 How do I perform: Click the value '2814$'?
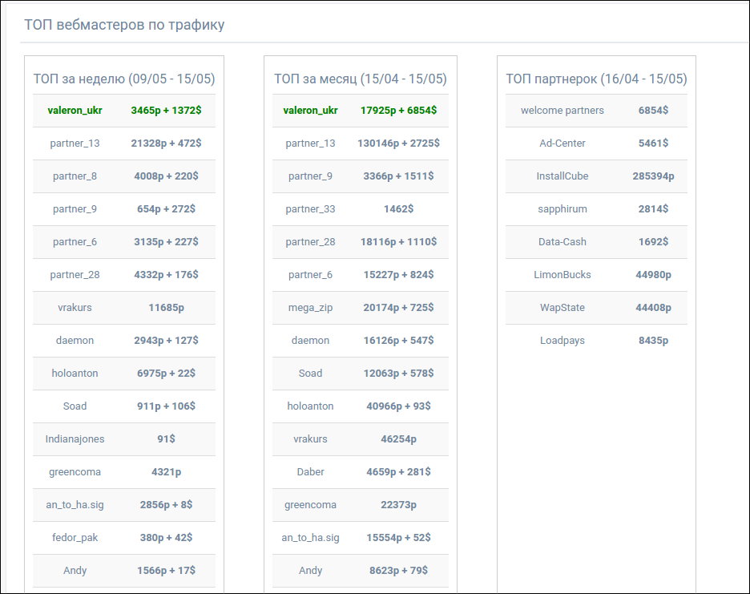pyautogui.click(x=653, y=209)
